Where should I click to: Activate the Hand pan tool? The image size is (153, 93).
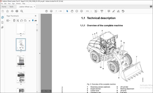[x=72, y=11]
